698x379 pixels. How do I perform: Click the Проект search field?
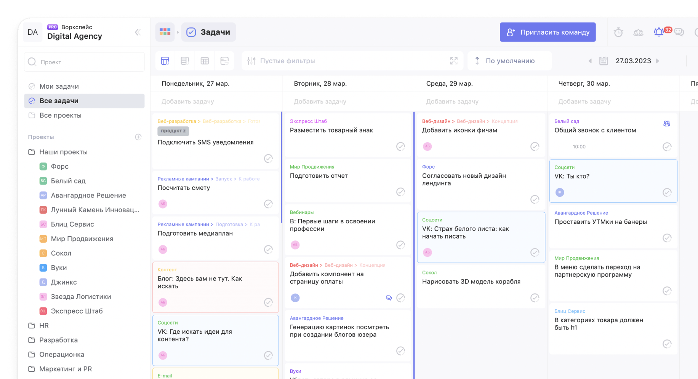point(84,62)
